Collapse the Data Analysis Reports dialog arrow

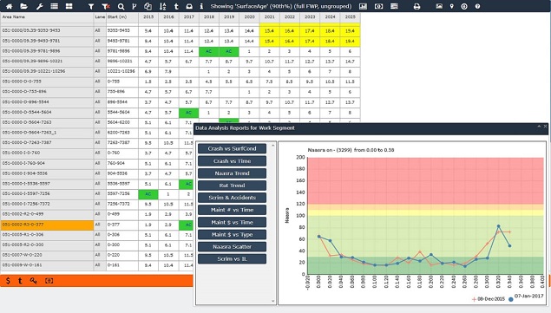pos(539,126)
